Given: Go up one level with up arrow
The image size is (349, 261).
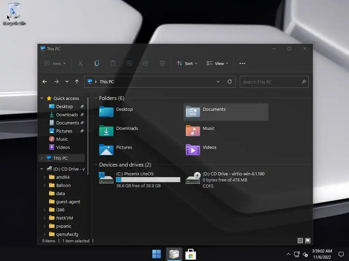Looking at the screenshot, I should tap(77, 82).
